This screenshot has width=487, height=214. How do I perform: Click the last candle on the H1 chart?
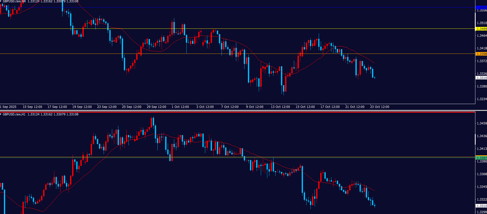(375, 206)
